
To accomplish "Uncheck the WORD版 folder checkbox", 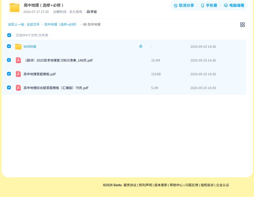I will 9,46.
